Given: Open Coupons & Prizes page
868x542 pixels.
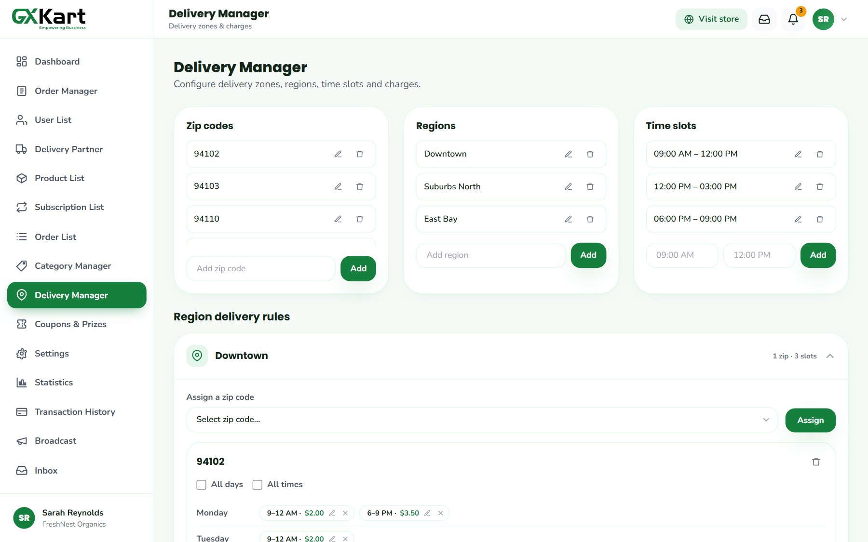Looking at the screenshot, I should click(77, 324).
